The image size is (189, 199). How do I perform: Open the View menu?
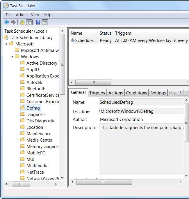point(35,15)
